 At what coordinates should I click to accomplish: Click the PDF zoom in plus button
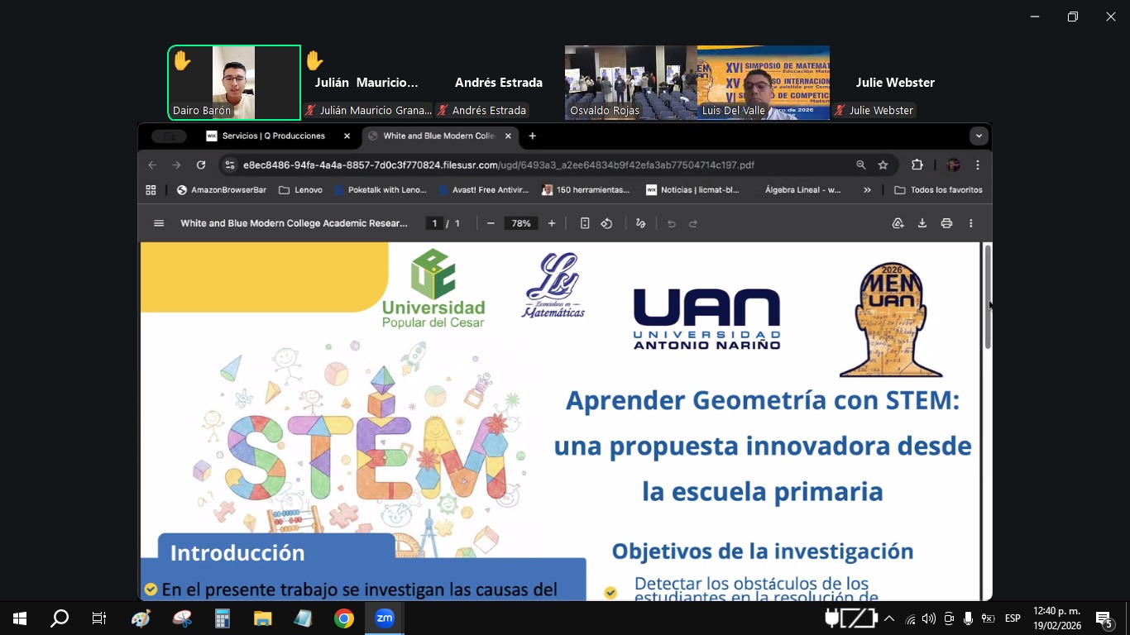pos(552,223)
